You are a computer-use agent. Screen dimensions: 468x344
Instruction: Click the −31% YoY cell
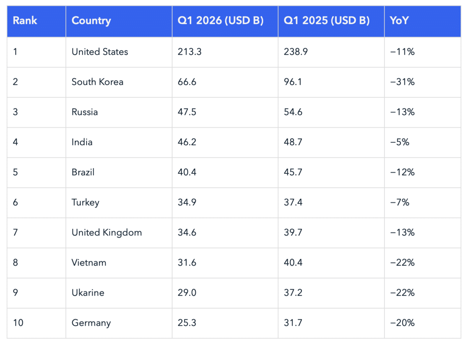pos(402,82)
